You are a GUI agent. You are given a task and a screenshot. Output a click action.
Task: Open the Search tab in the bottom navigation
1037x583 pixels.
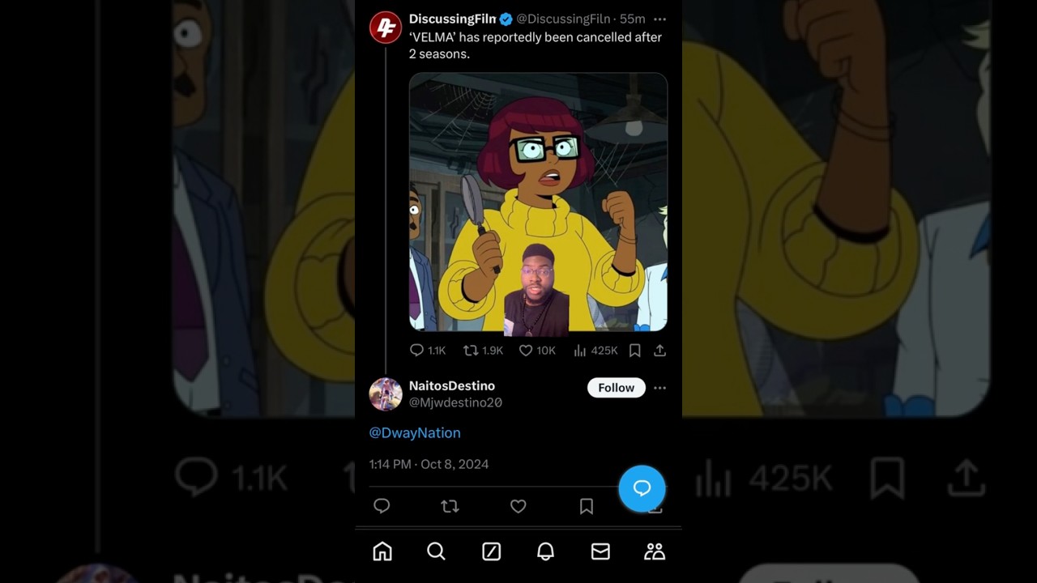[x=436, y=551]
